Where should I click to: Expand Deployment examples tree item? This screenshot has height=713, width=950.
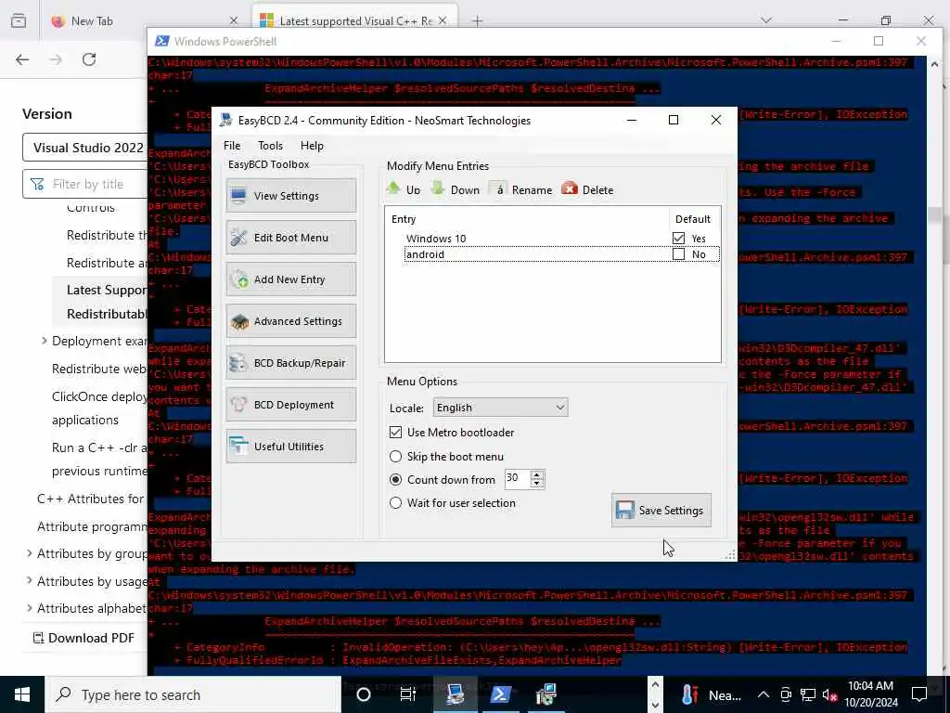coord(45,341)
